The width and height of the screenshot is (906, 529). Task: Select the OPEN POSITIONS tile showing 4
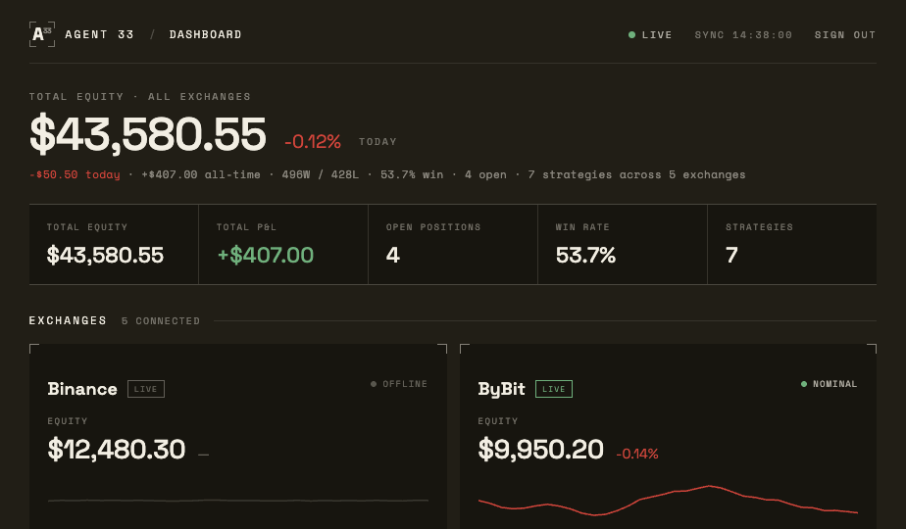tap(453, 244)
